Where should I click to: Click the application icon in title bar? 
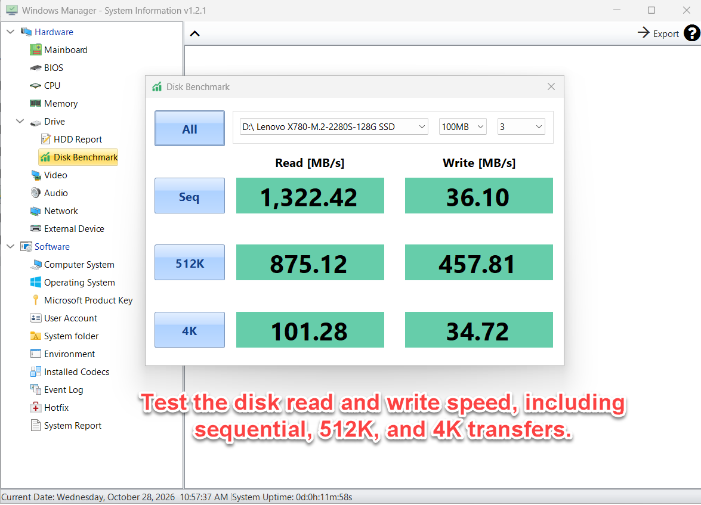[x=11, y=10]
